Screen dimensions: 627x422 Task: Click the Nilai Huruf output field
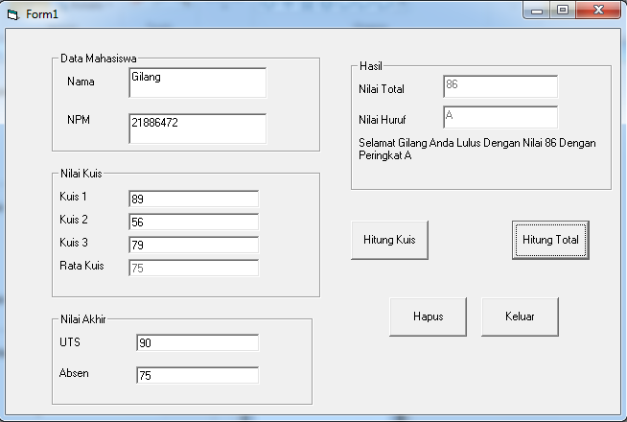[x=500, y=117]
